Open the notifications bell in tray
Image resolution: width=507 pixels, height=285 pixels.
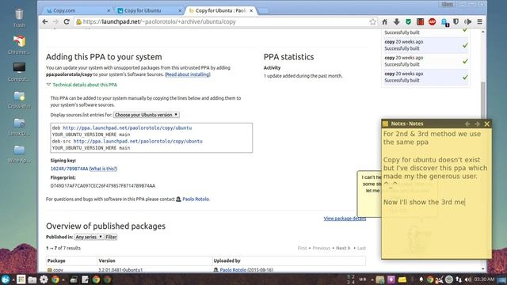point(421,279)
